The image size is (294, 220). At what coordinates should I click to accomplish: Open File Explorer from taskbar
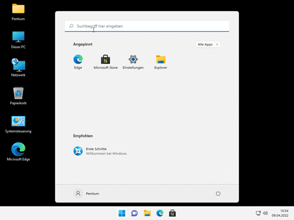pyautogui.click(x=147, y=213)
